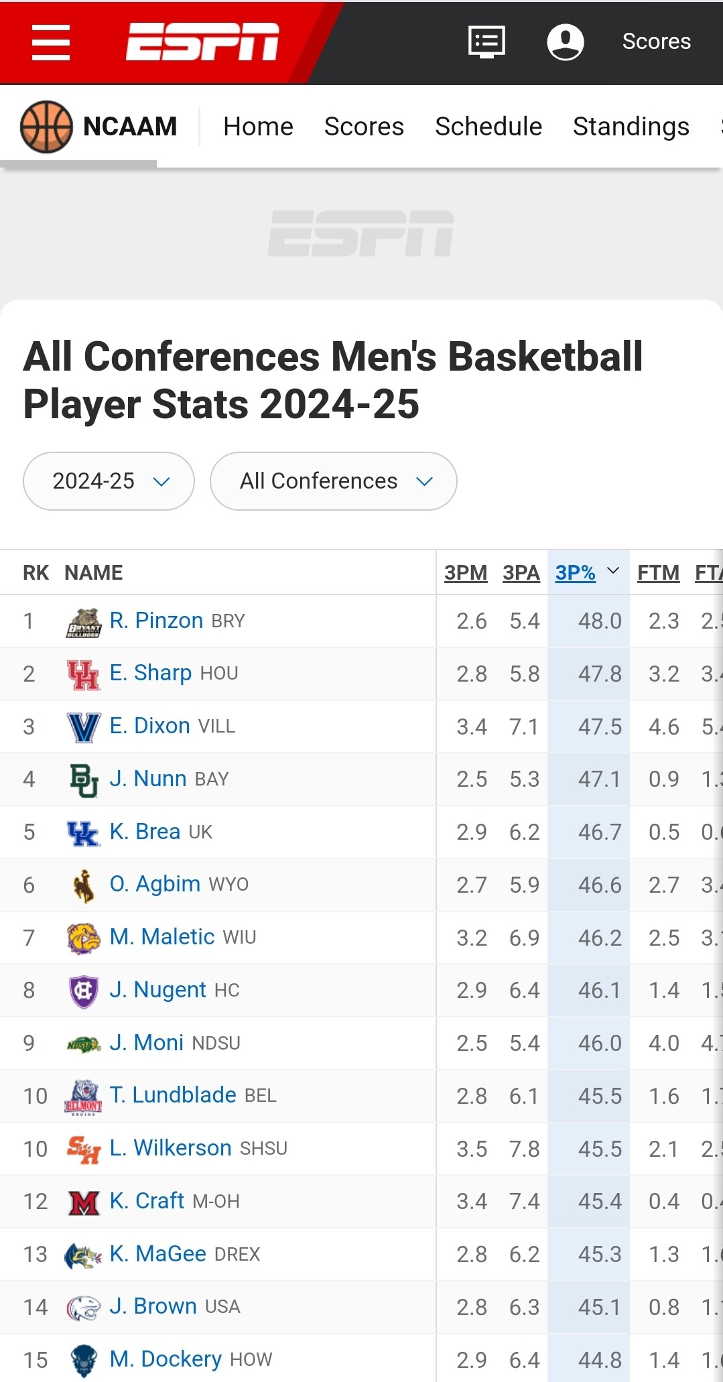
Task: Open T. Lundblade player link
Action: 173,1095
